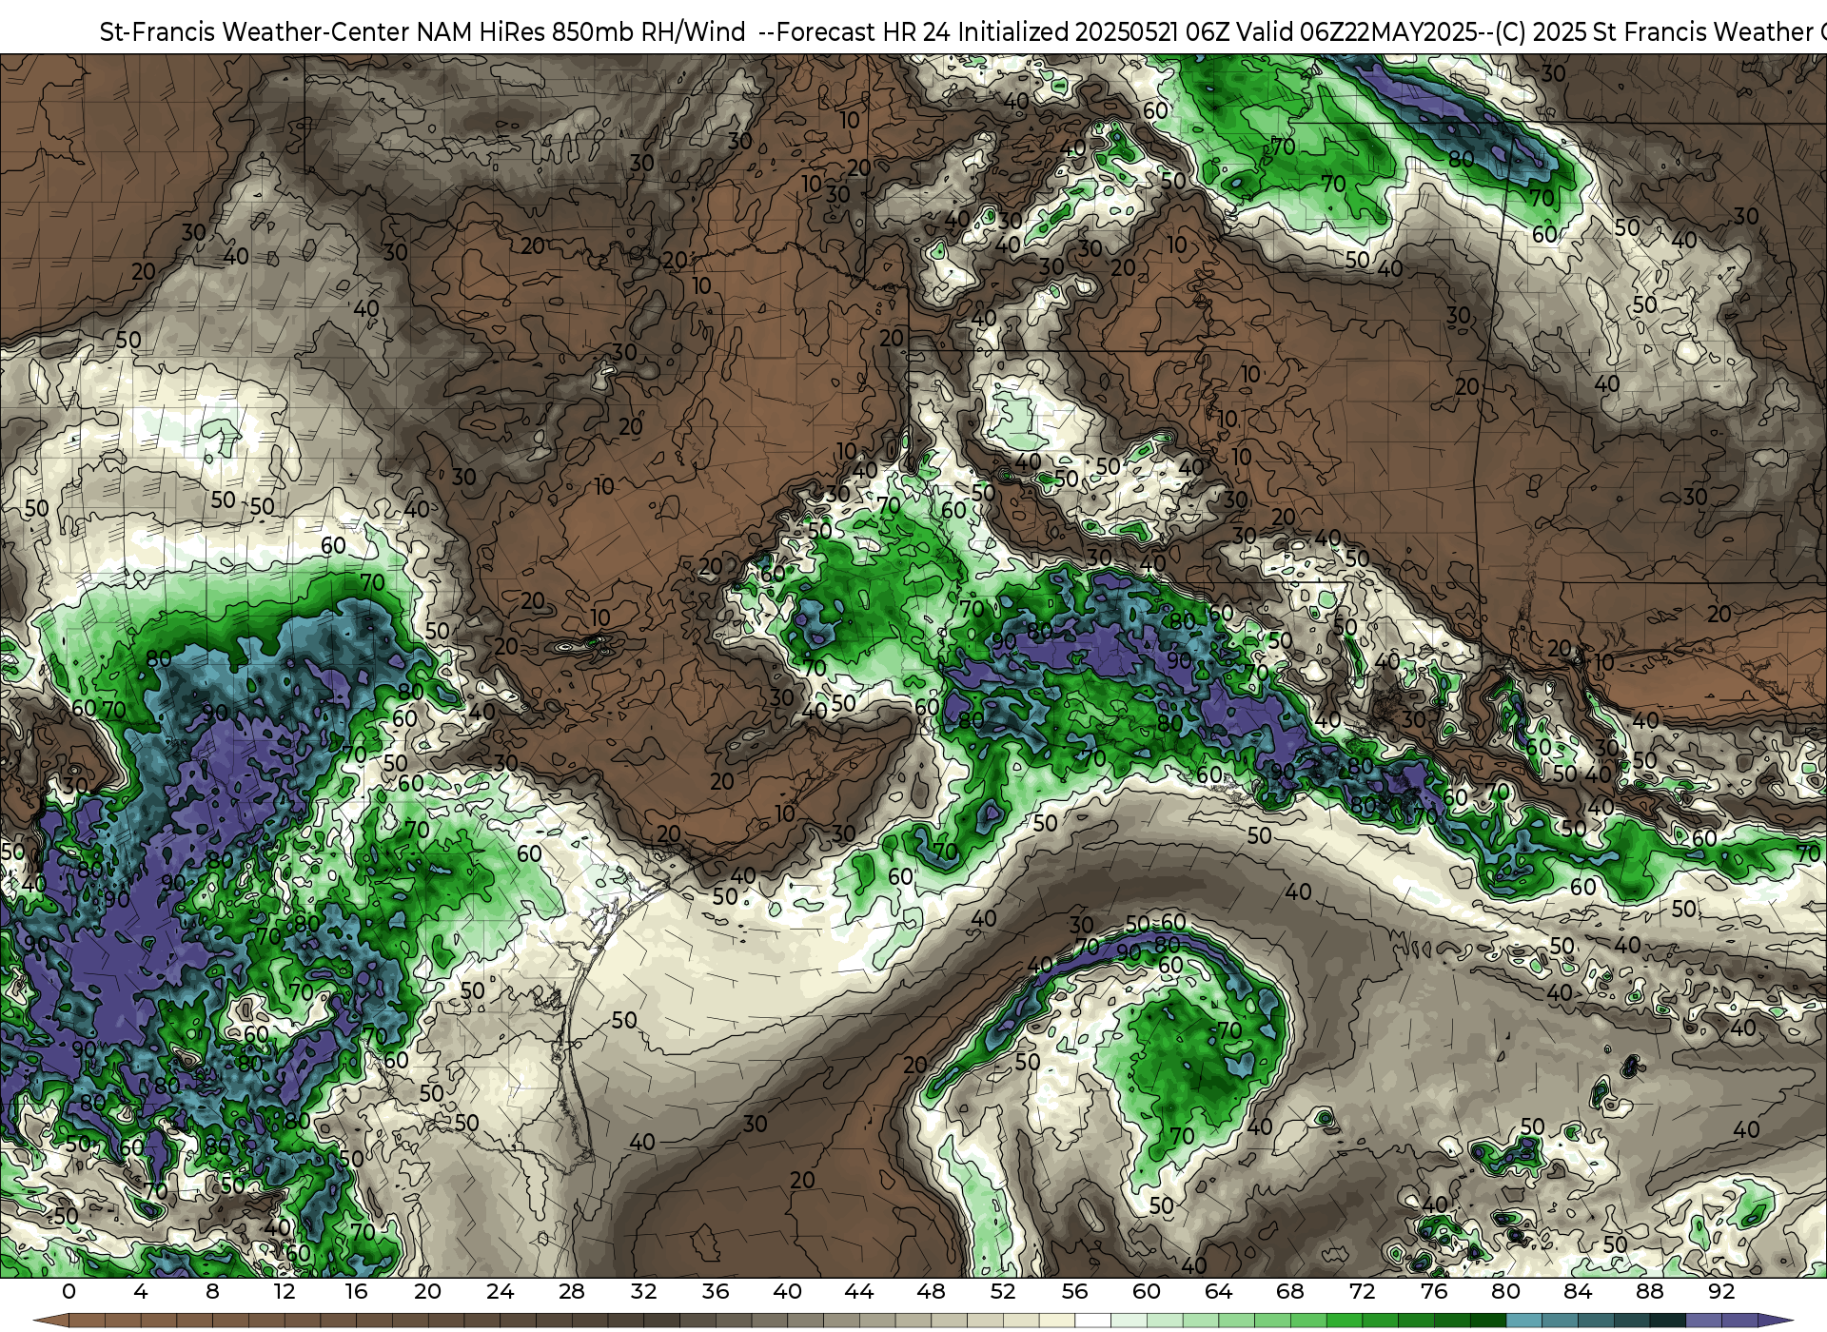The height and width of the screenshot is (1332, 1827).
Task: Select the "28" value on the color scale
Action: (572, 1292)
